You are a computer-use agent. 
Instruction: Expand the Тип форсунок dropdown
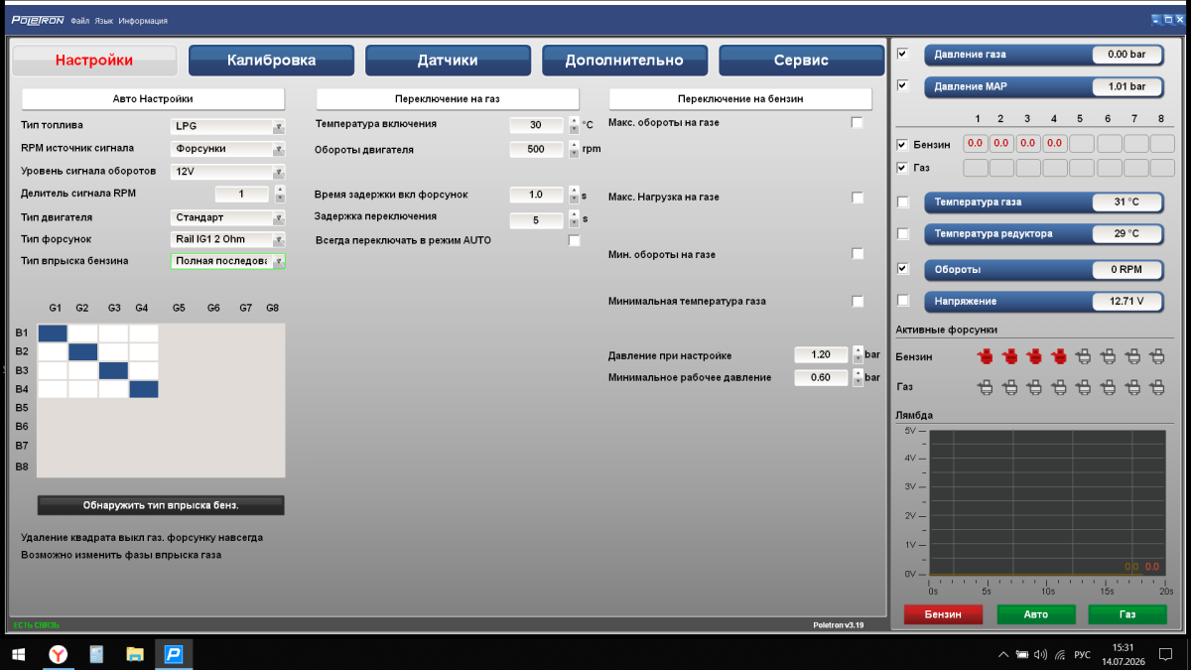(x=228, y=239)
